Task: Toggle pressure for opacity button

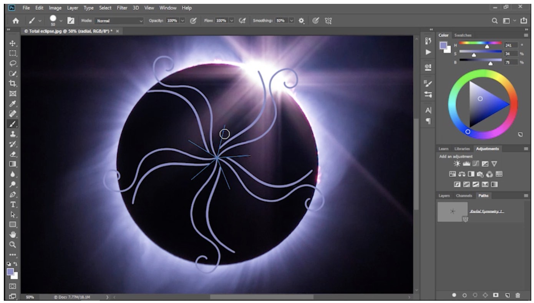Action: tap(194, 21)
